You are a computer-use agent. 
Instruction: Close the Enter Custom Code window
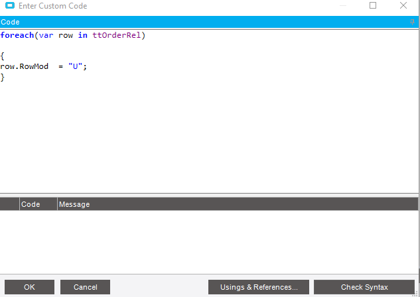[x=403, y=5]
